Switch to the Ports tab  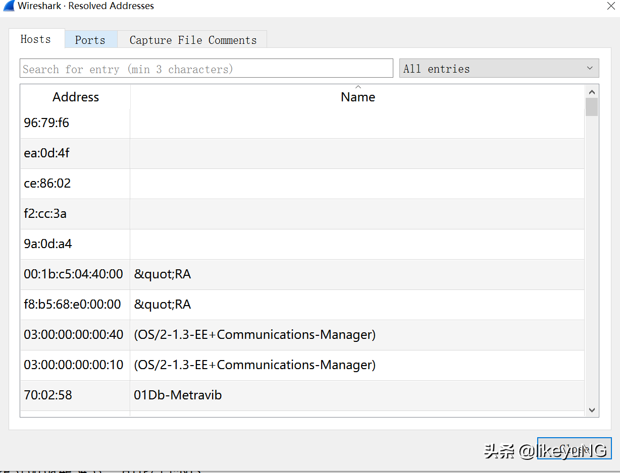pyautogui.click(x=91, y=40)
